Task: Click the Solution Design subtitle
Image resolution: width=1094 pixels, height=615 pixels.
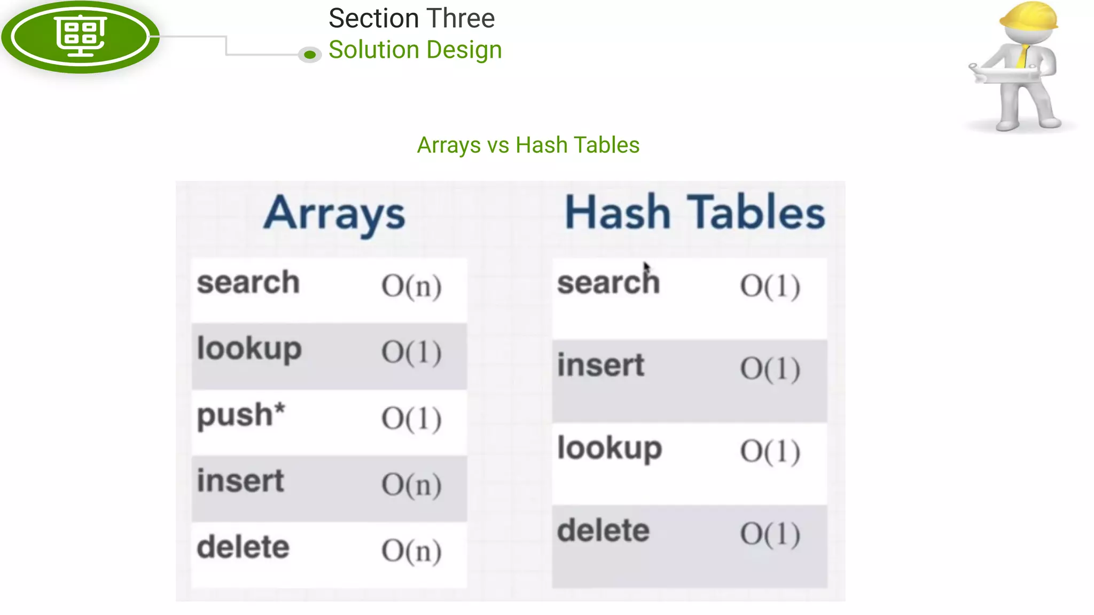Action: tap(415, 50)
